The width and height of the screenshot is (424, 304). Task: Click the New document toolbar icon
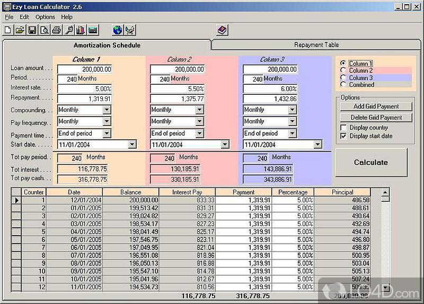click(x=8, y=30)
